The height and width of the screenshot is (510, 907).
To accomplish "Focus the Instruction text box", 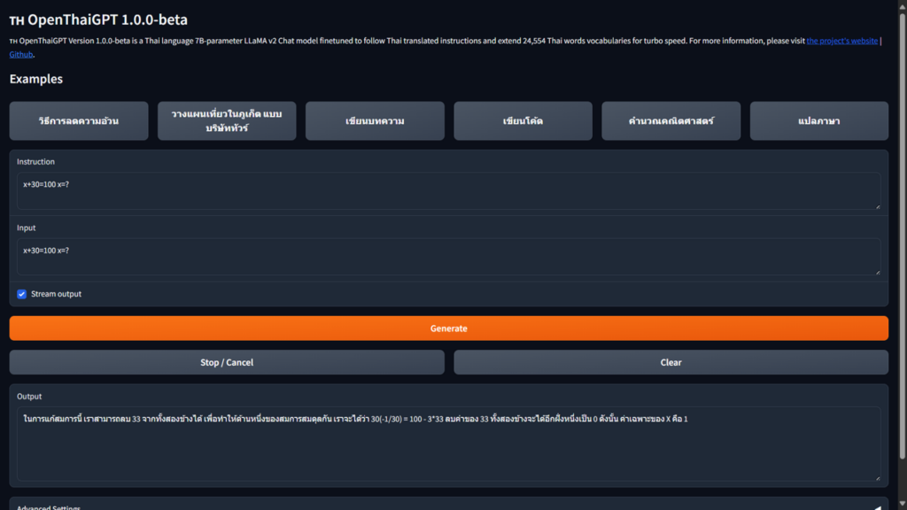I will tap(449, 191).
